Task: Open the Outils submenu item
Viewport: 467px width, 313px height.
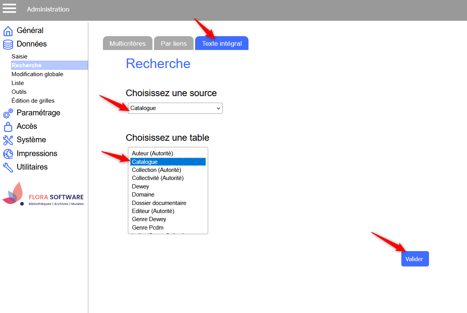Action: click(x=19, y=92)
